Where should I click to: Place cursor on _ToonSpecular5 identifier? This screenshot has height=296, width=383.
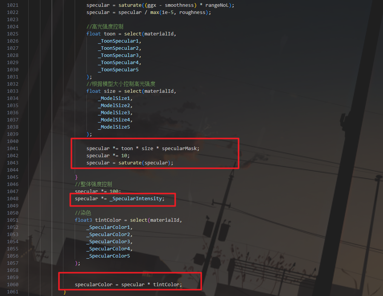click(x=118, y=69)
